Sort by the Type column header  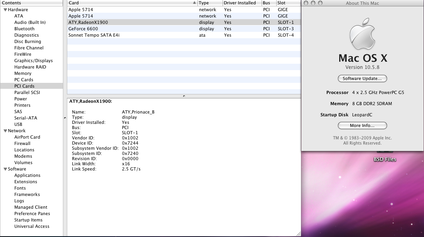pos(210,3)
